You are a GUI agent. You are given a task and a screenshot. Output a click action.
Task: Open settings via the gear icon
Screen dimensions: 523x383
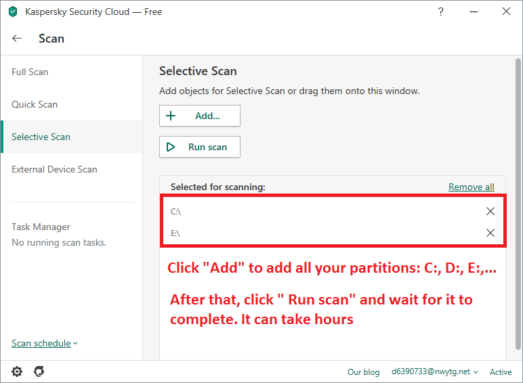17,371
